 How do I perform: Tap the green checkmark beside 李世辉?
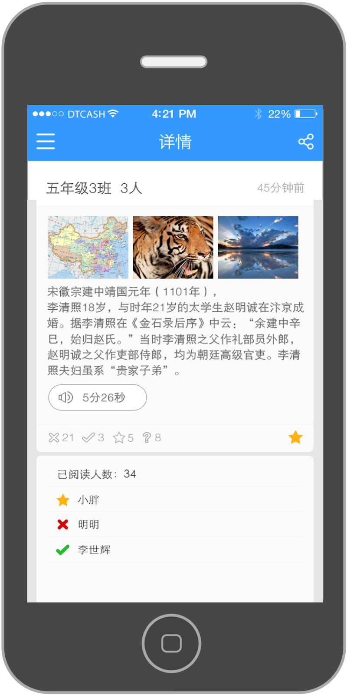point(63,549)
